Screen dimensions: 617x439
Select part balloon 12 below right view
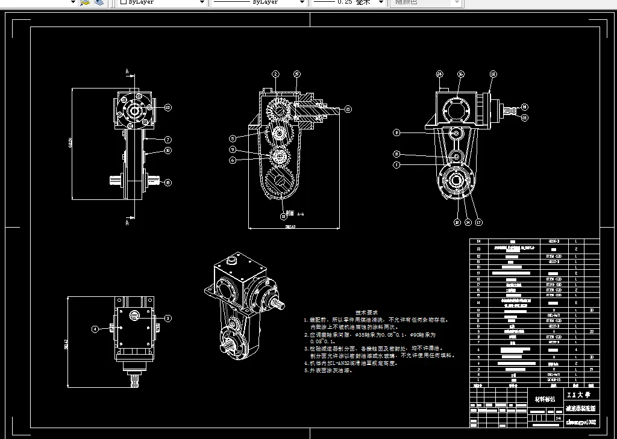pyautogui.click(x=457, y=222)
